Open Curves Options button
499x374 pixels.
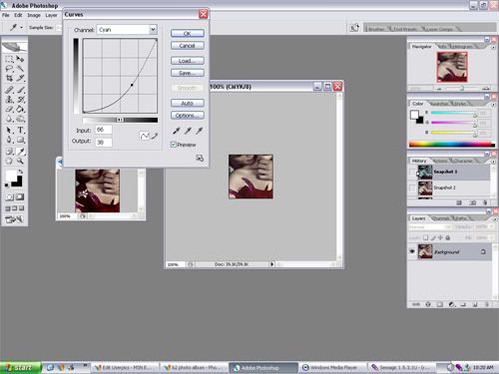[x=188, y=116]
